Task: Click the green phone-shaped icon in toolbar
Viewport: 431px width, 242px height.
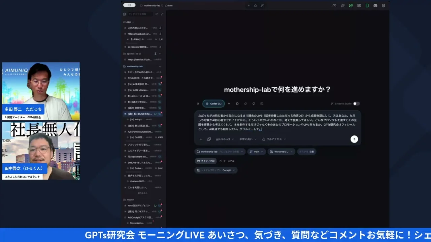Action: click(x=367, y=6)
